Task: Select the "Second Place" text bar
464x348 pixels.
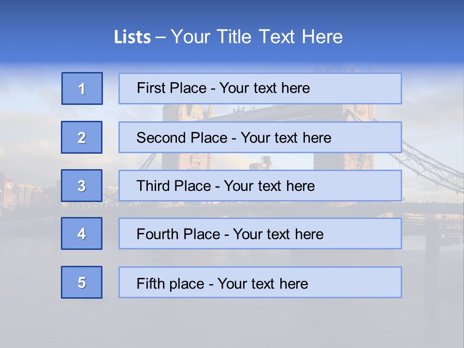Action: (x=260, y=137)
